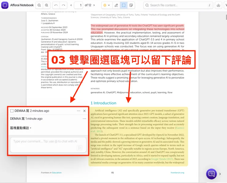
Task: Click the 區塊重點備註 comment text
Action: (x=21, y=128)
